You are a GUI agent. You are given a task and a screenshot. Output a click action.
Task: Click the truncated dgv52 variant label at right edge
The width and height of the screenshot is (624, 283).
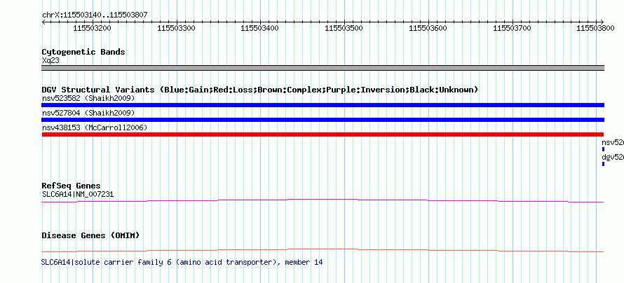(x=613, y=157)
